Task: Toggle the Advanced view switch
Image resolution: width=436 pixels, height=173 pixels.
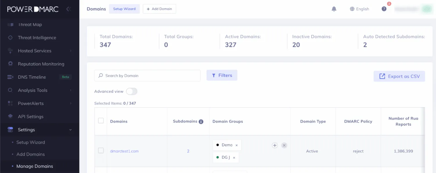Action: tap(132, 91)
